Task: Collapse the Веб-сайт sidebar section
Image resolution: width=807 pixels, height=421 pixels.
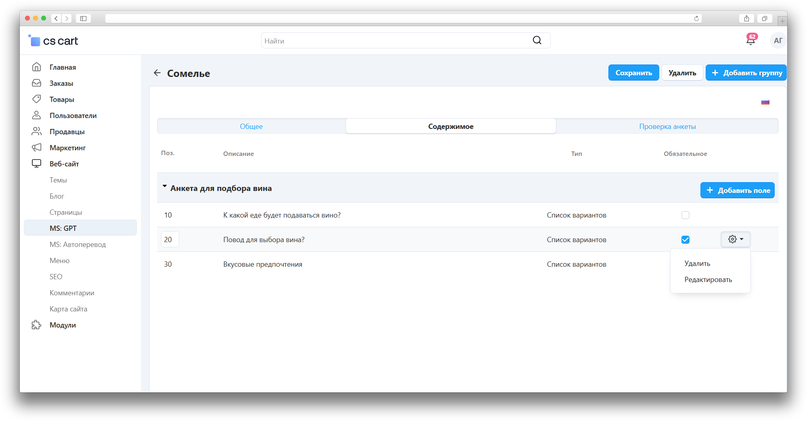Action: point(64,164)
